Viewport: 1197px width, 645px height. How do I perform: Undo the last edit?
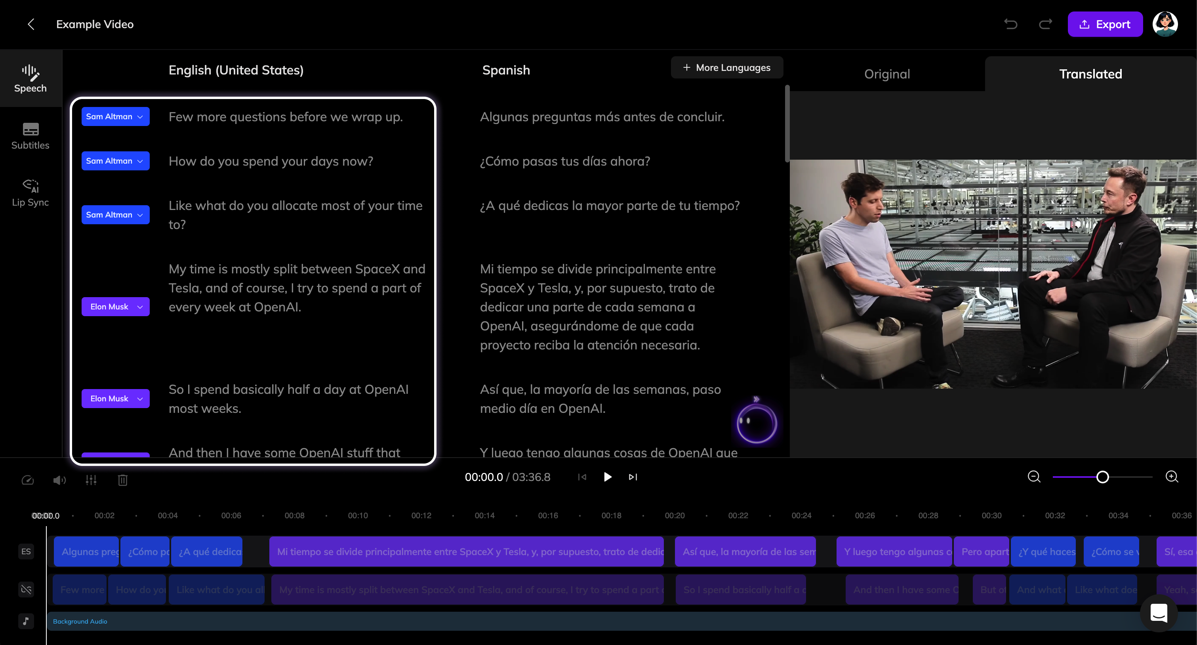tap(1011, 24)
